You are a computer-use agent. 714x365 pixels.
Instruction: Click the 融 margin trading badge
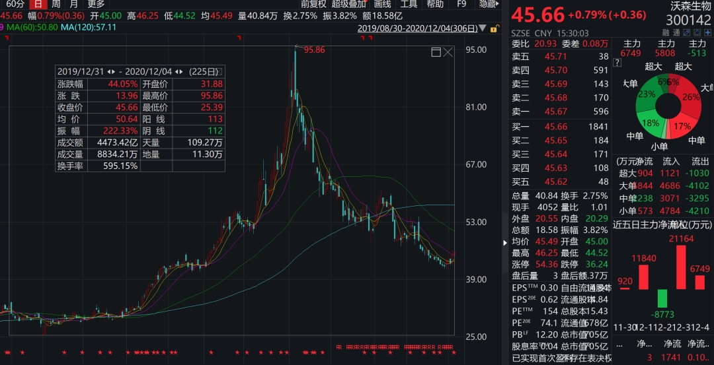(666, 33)
